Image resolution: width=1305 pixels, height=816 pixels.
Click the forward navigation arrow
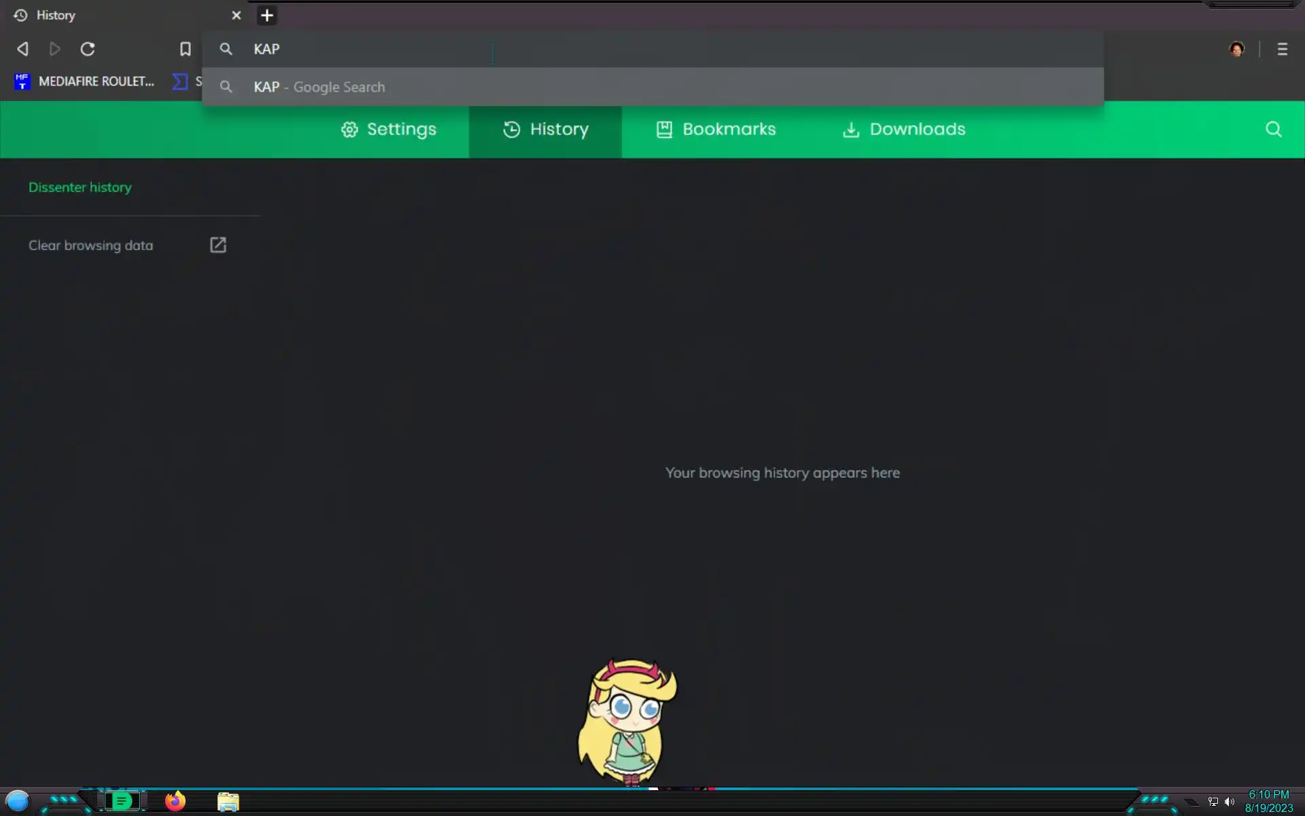click(55, 49)
